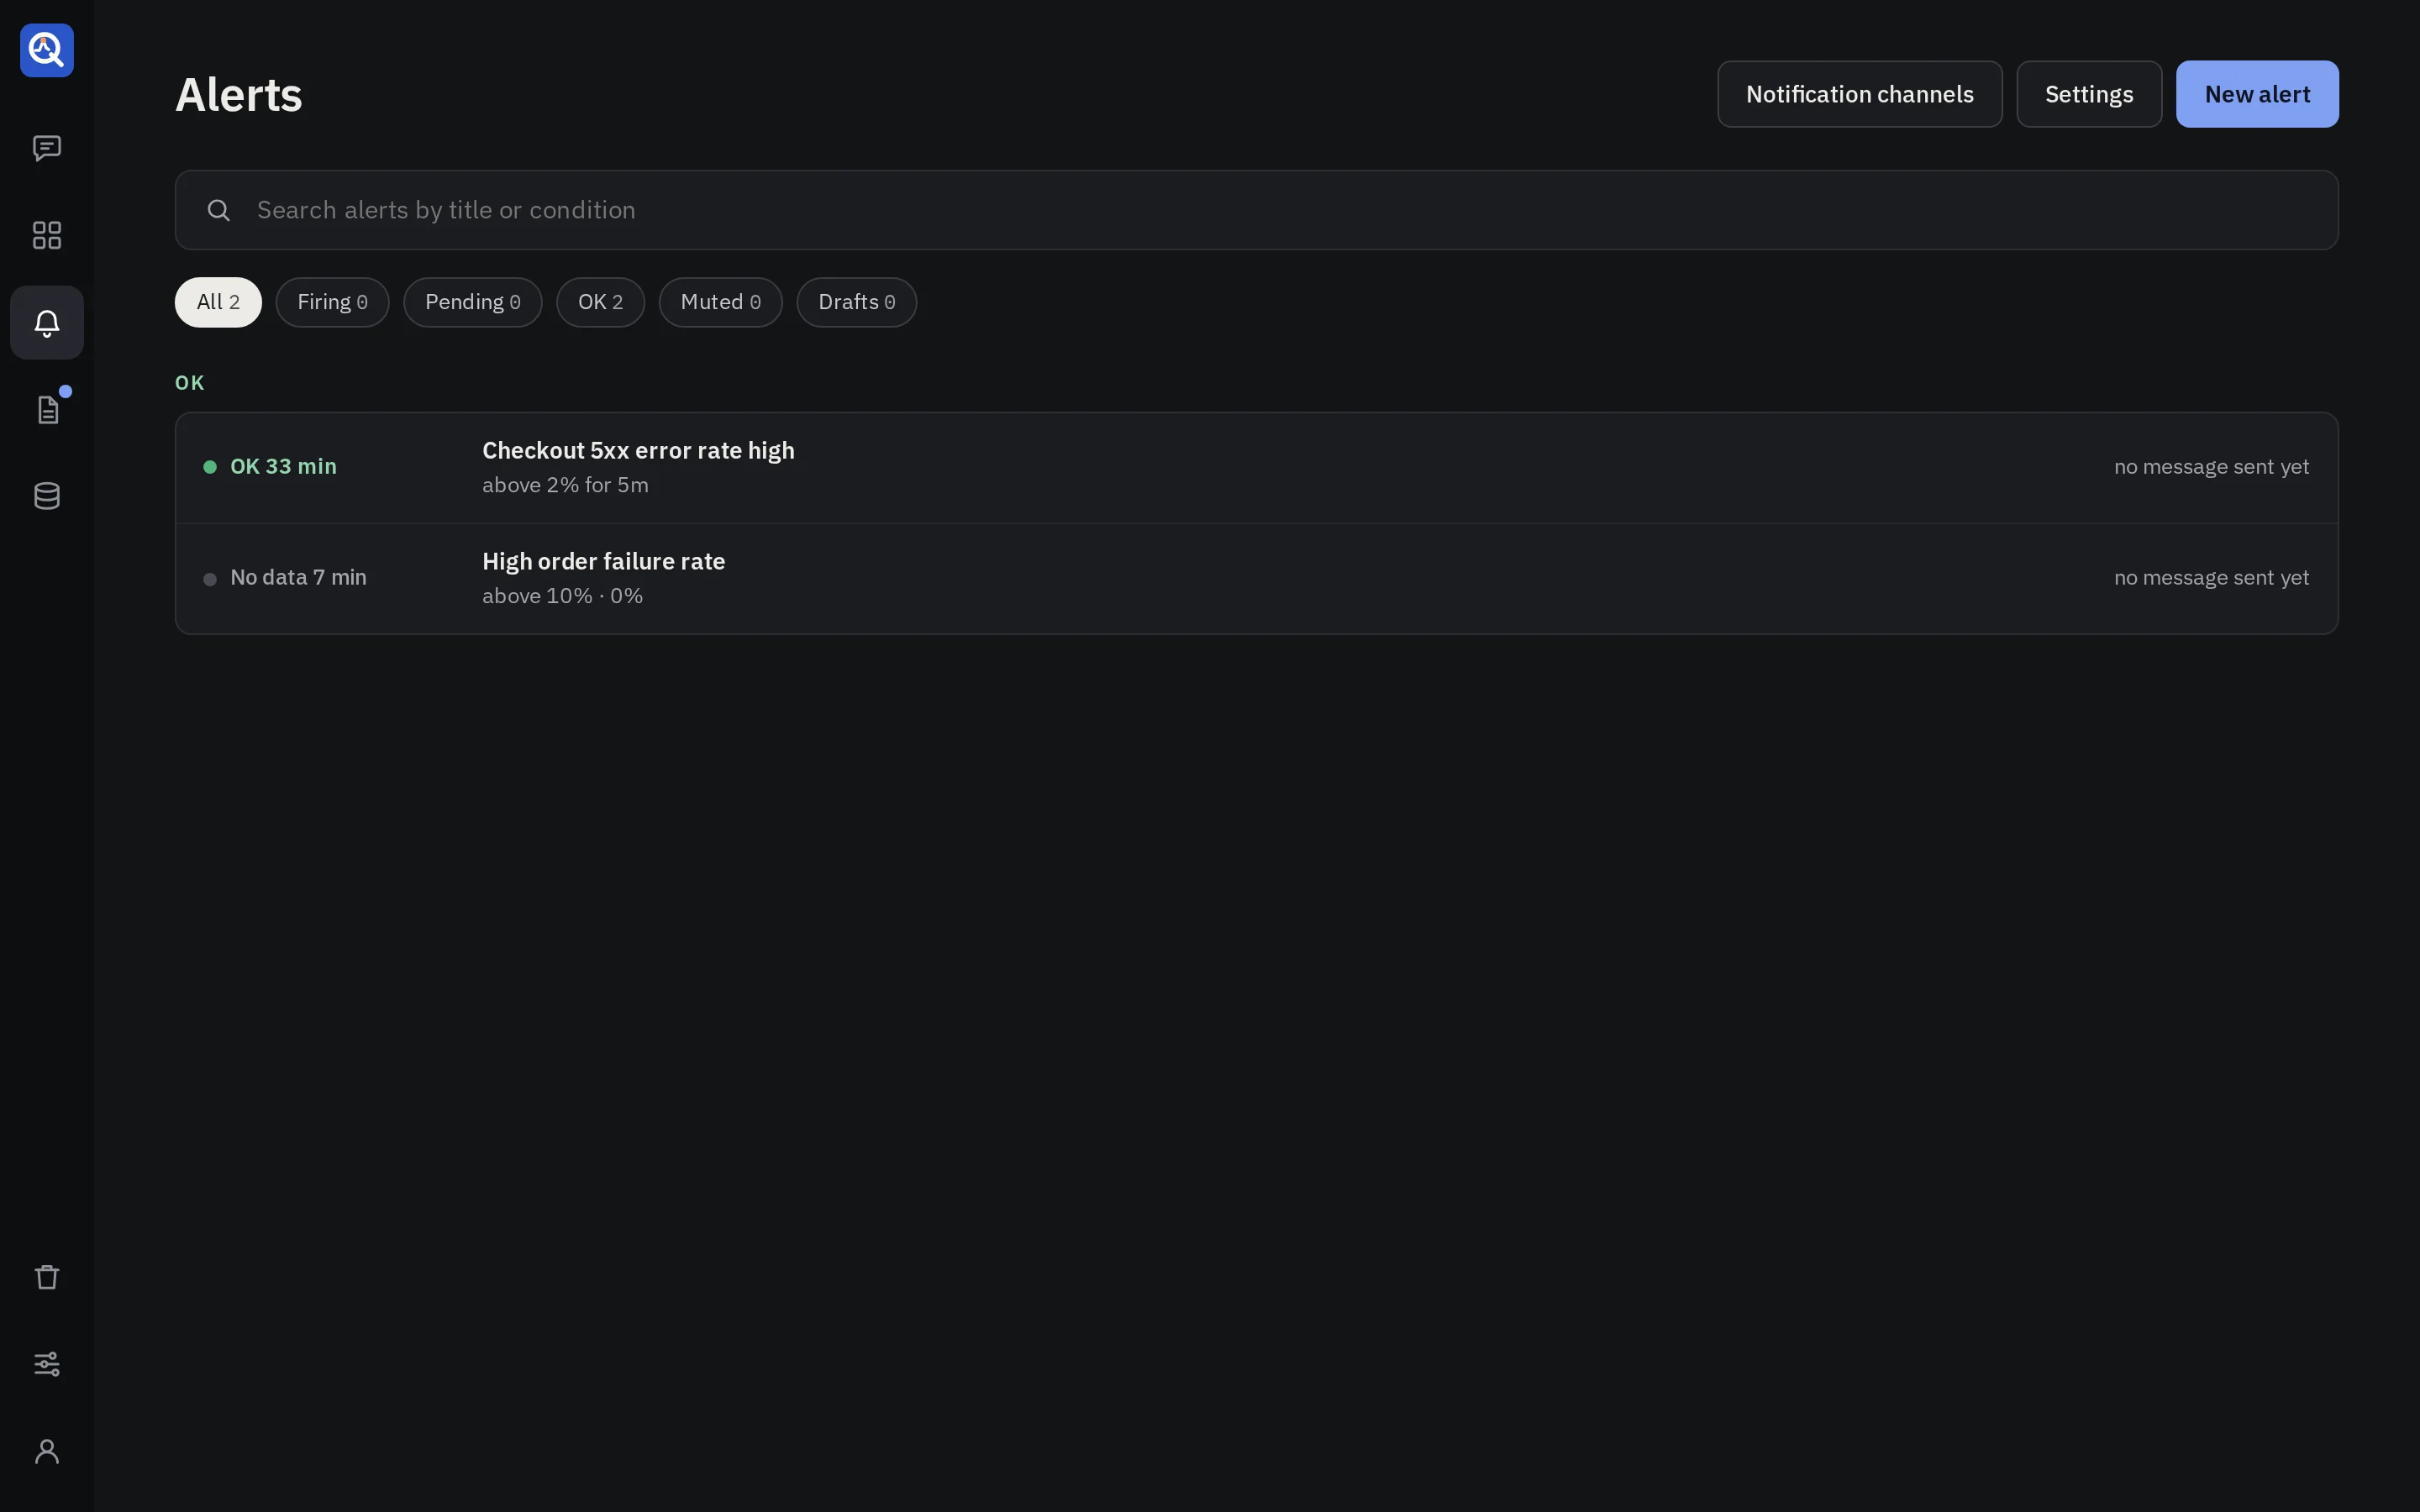Select the All 2 filter tab

point(218,302)
